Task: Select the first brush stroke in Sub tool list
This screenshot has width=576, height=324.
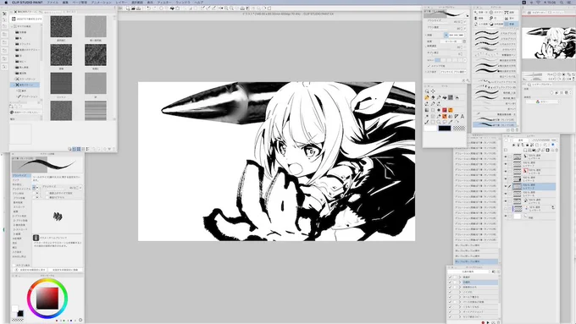Action: tap(496, 33)
